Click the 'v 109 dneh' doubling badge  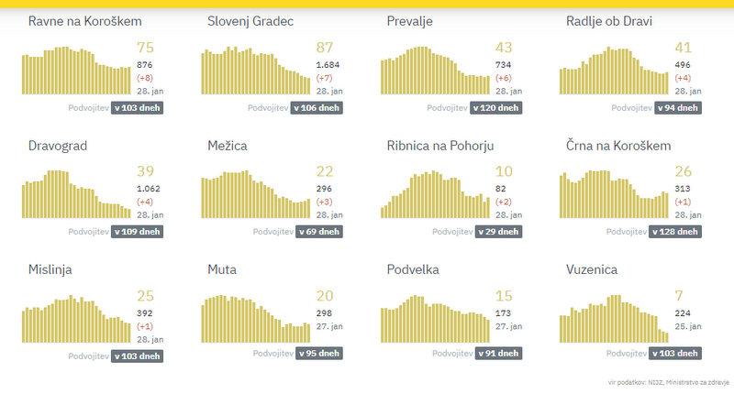[x=138, y=232]
